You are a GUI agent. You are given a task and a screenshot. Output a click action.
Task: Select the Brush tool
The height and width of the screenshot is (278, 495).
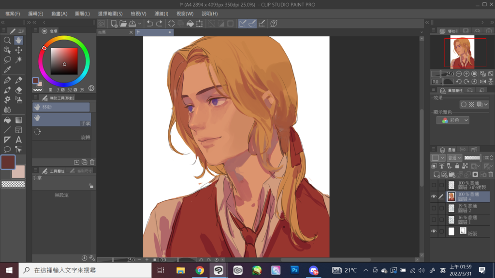7,90
